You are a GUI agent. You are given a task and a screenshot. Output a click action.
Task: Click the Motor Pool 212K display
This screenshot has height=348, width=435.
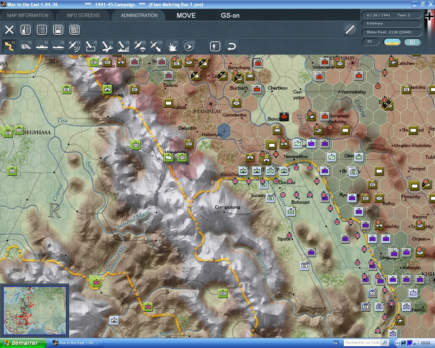pyautogui.click(x=392, y=32)
